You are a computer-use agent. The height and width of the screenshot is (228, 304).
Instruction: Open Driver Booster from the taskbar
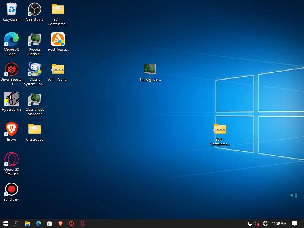coord(72,224)
